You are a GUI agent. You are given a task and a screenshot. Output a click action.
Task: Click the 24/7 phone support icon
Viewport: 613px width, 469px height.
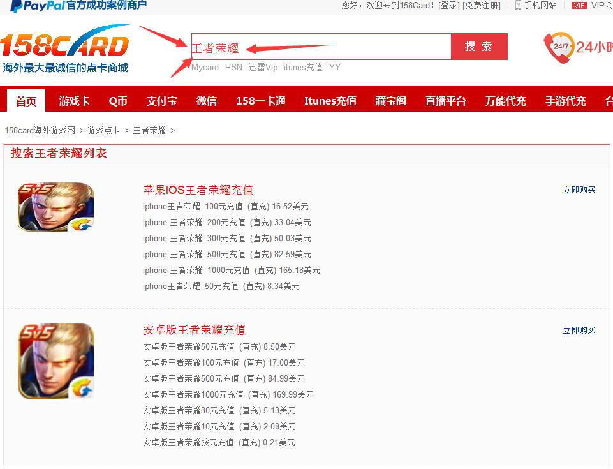(x=559, y=47)
